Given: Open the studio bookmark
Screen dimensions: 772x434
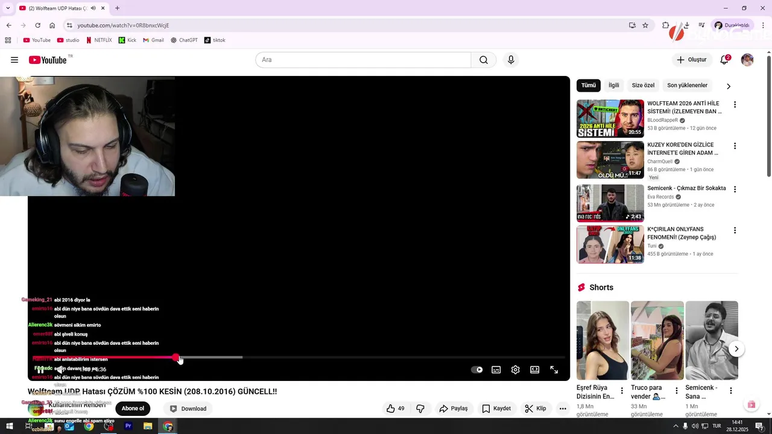Looking at the screenshot, I should (68, 40).
